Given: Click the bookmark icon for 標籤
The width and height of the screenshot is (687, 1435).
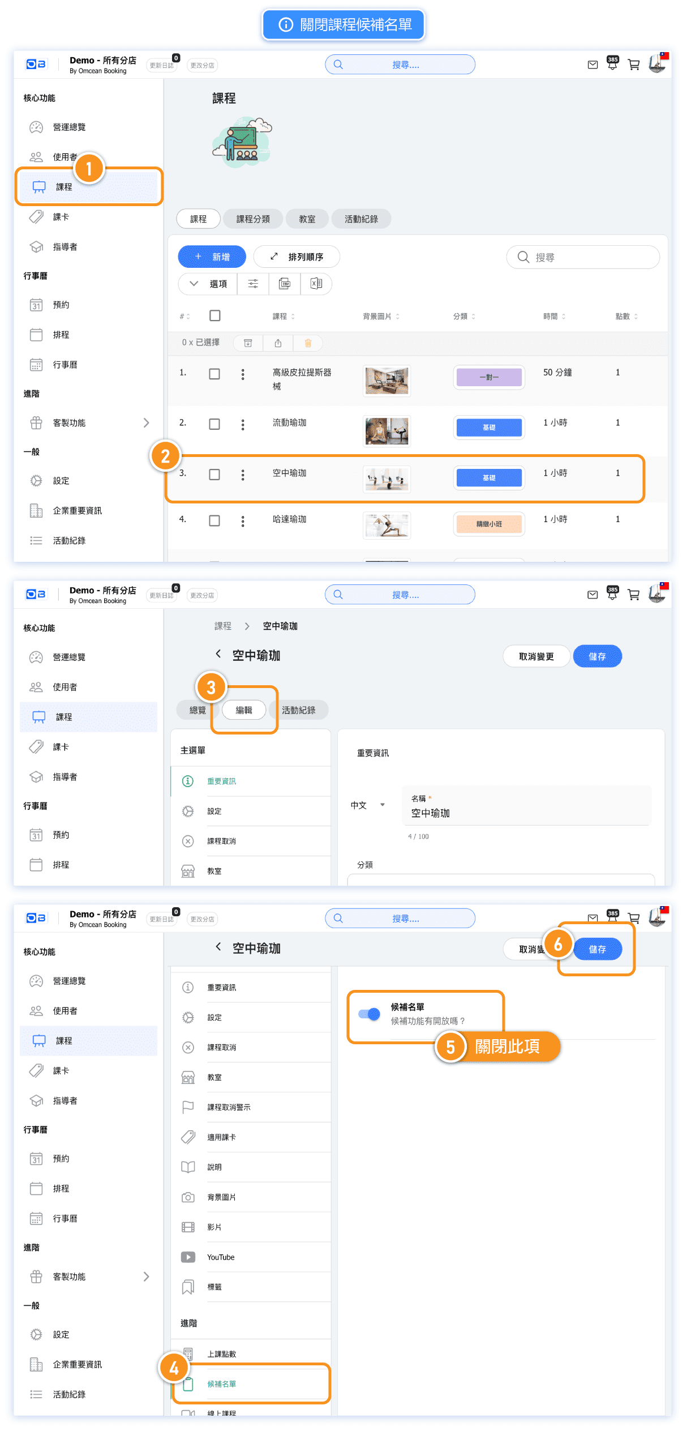Looking at the screenshot, I should [188, 1287].
